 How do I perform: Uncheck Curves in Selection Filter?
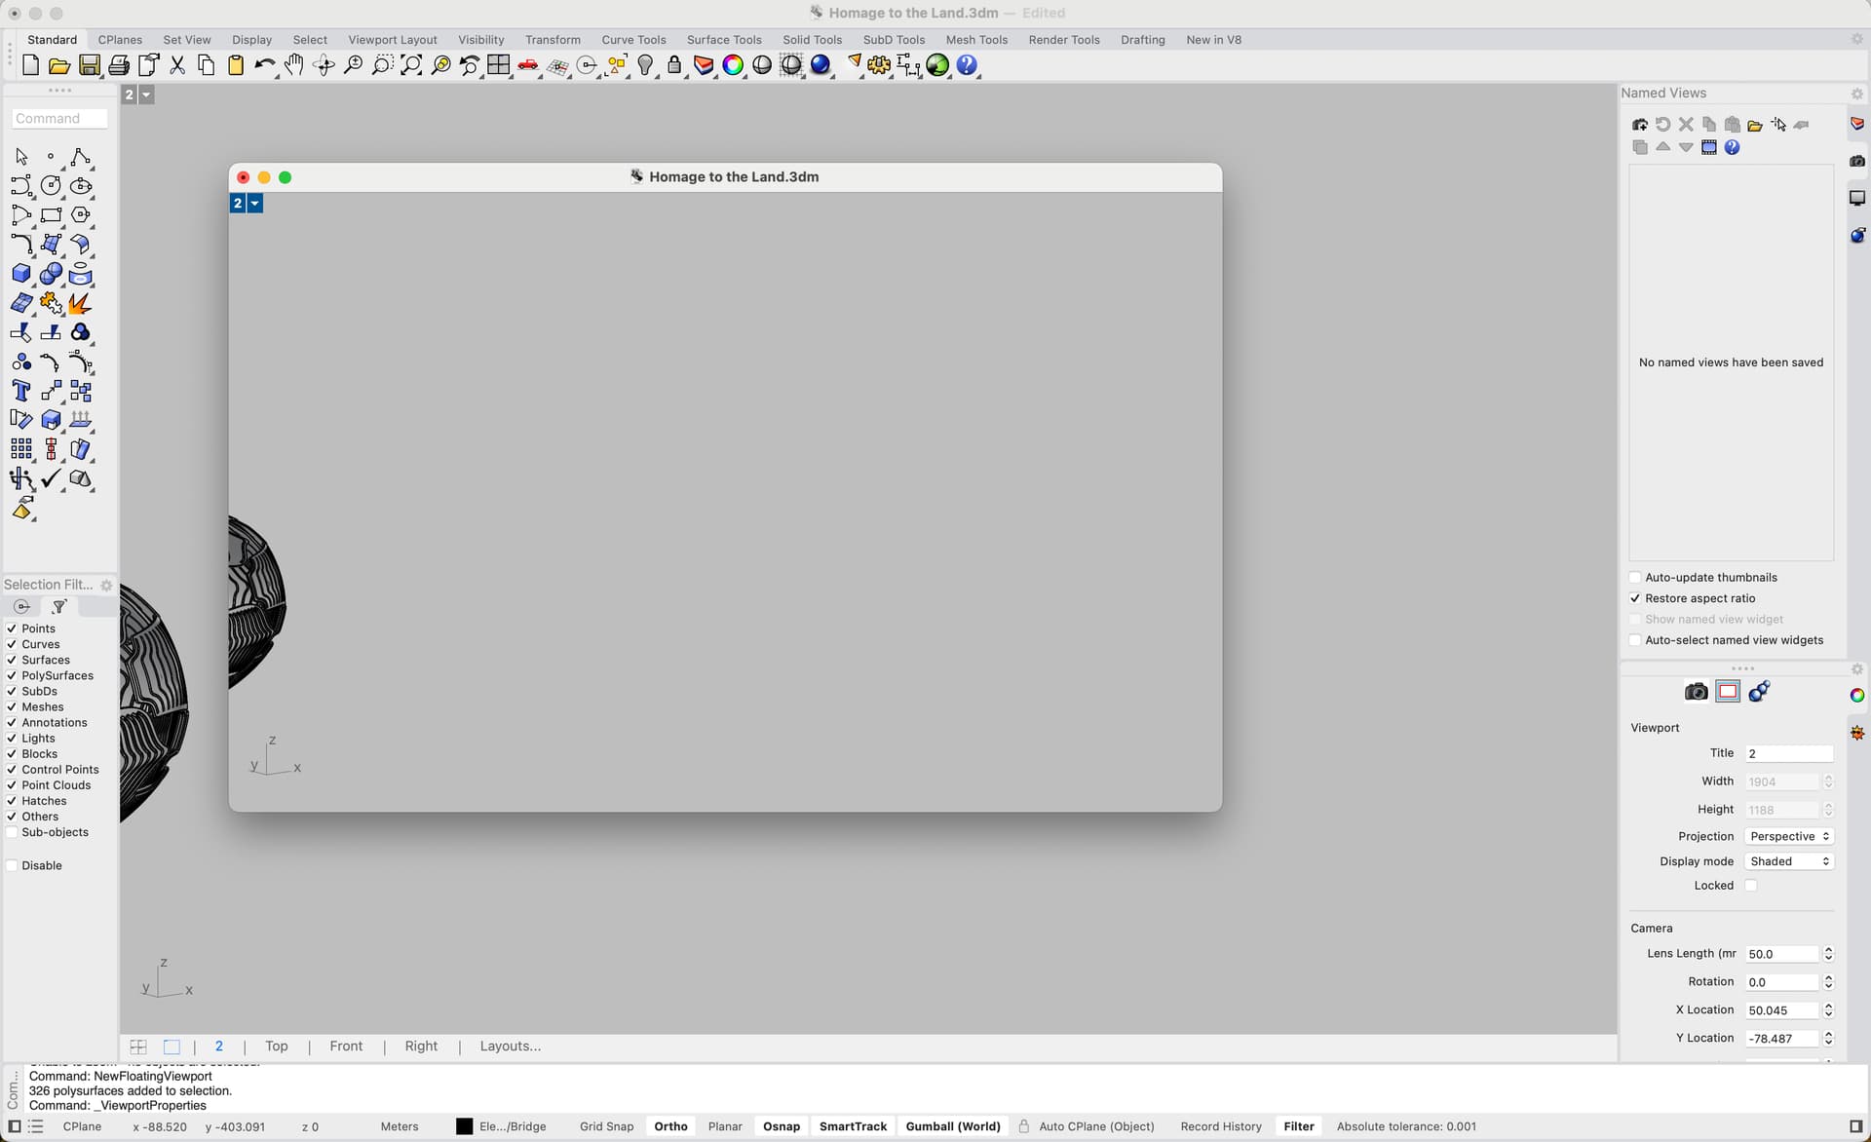[13, 644]
